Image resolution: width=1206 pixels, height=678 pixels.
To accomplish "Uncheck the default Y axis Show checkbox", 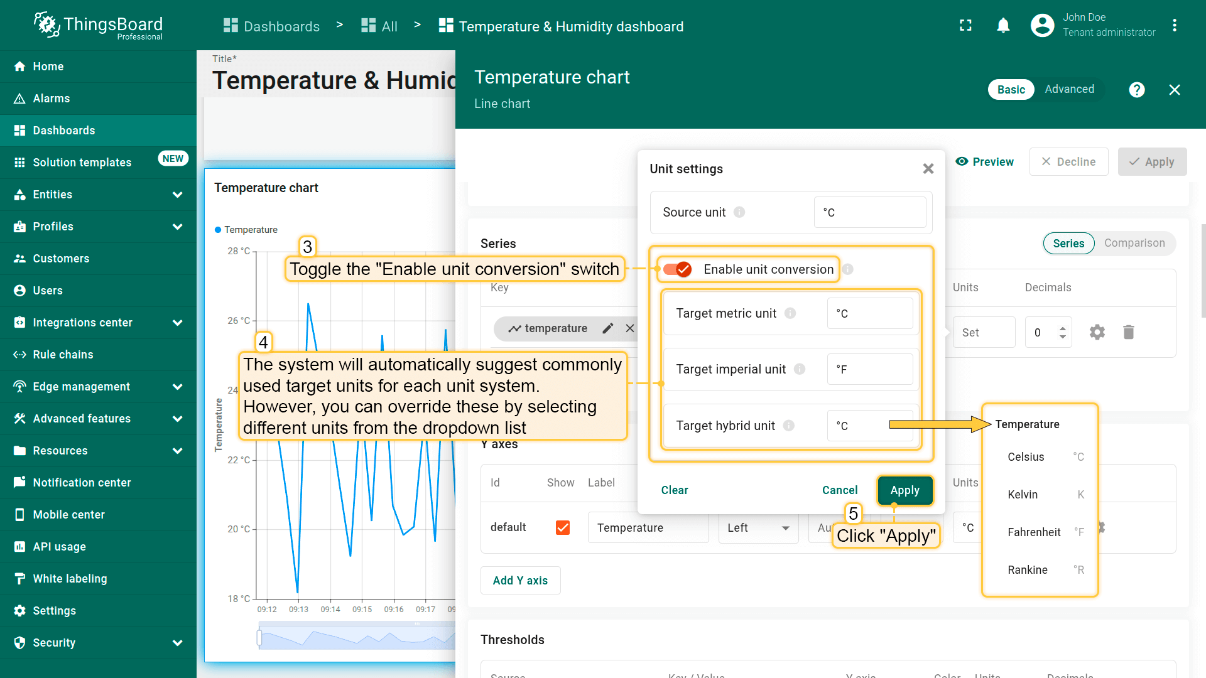I will (x=563, y=527).
